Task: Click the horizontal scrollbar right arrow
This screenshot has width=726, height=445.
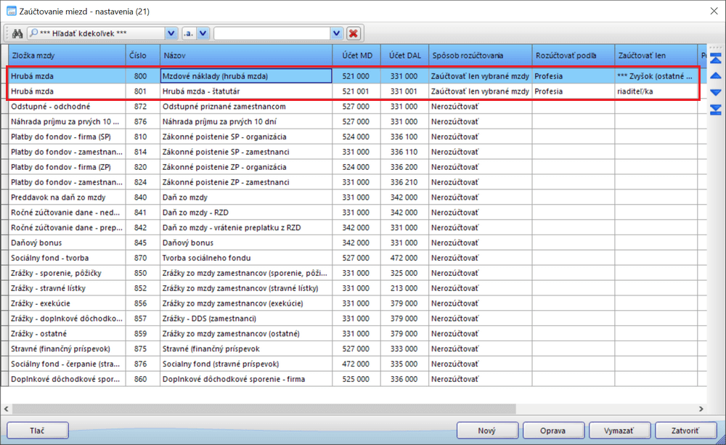Action: (701, 409)
